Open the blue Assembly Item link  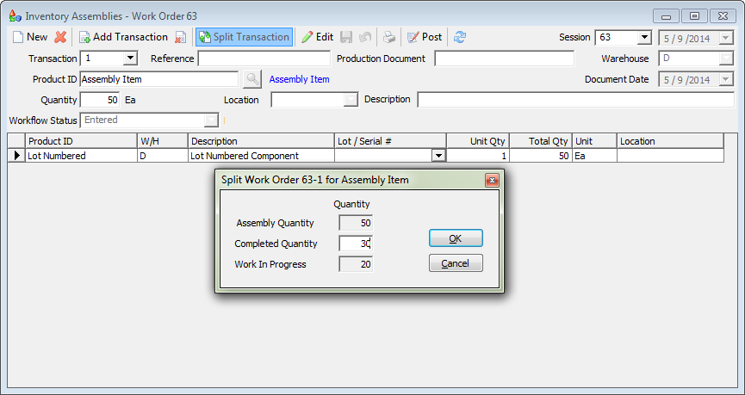click(300, 79)
